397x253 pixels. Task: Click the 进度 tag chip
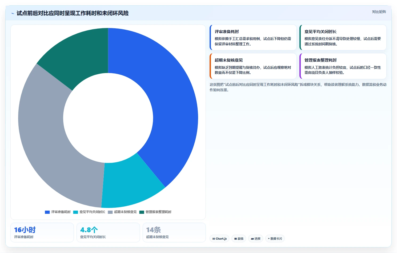256,239
